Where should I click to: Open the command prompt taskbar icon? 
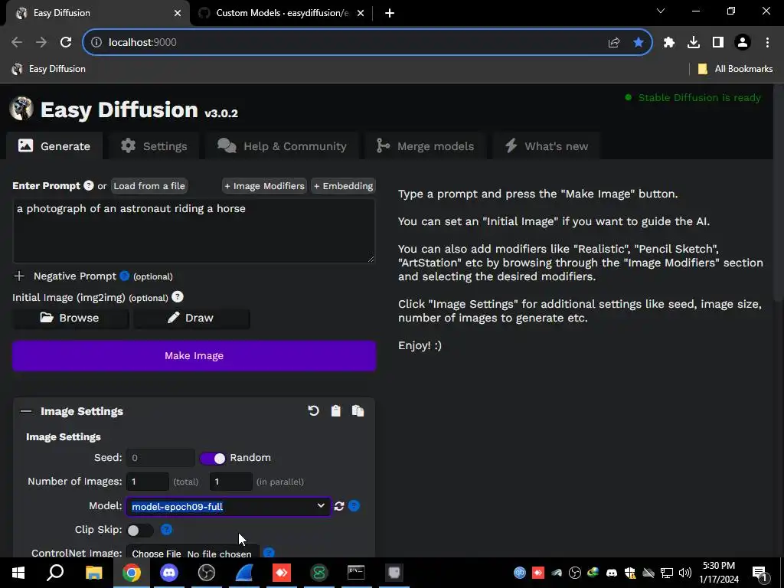[356, 573]
